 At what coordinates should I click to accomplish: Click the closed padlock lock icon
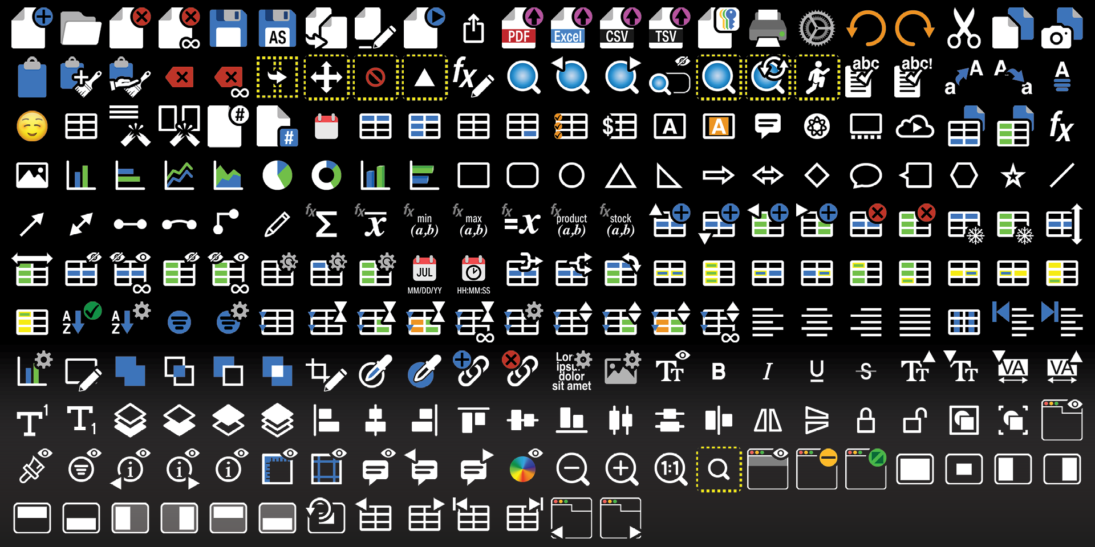[x=866, y=421]
